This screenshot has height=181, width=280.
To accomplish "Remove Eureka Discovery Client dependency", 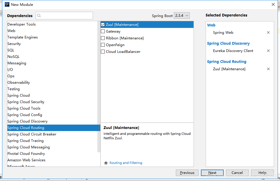I will (x=268, y=51).
